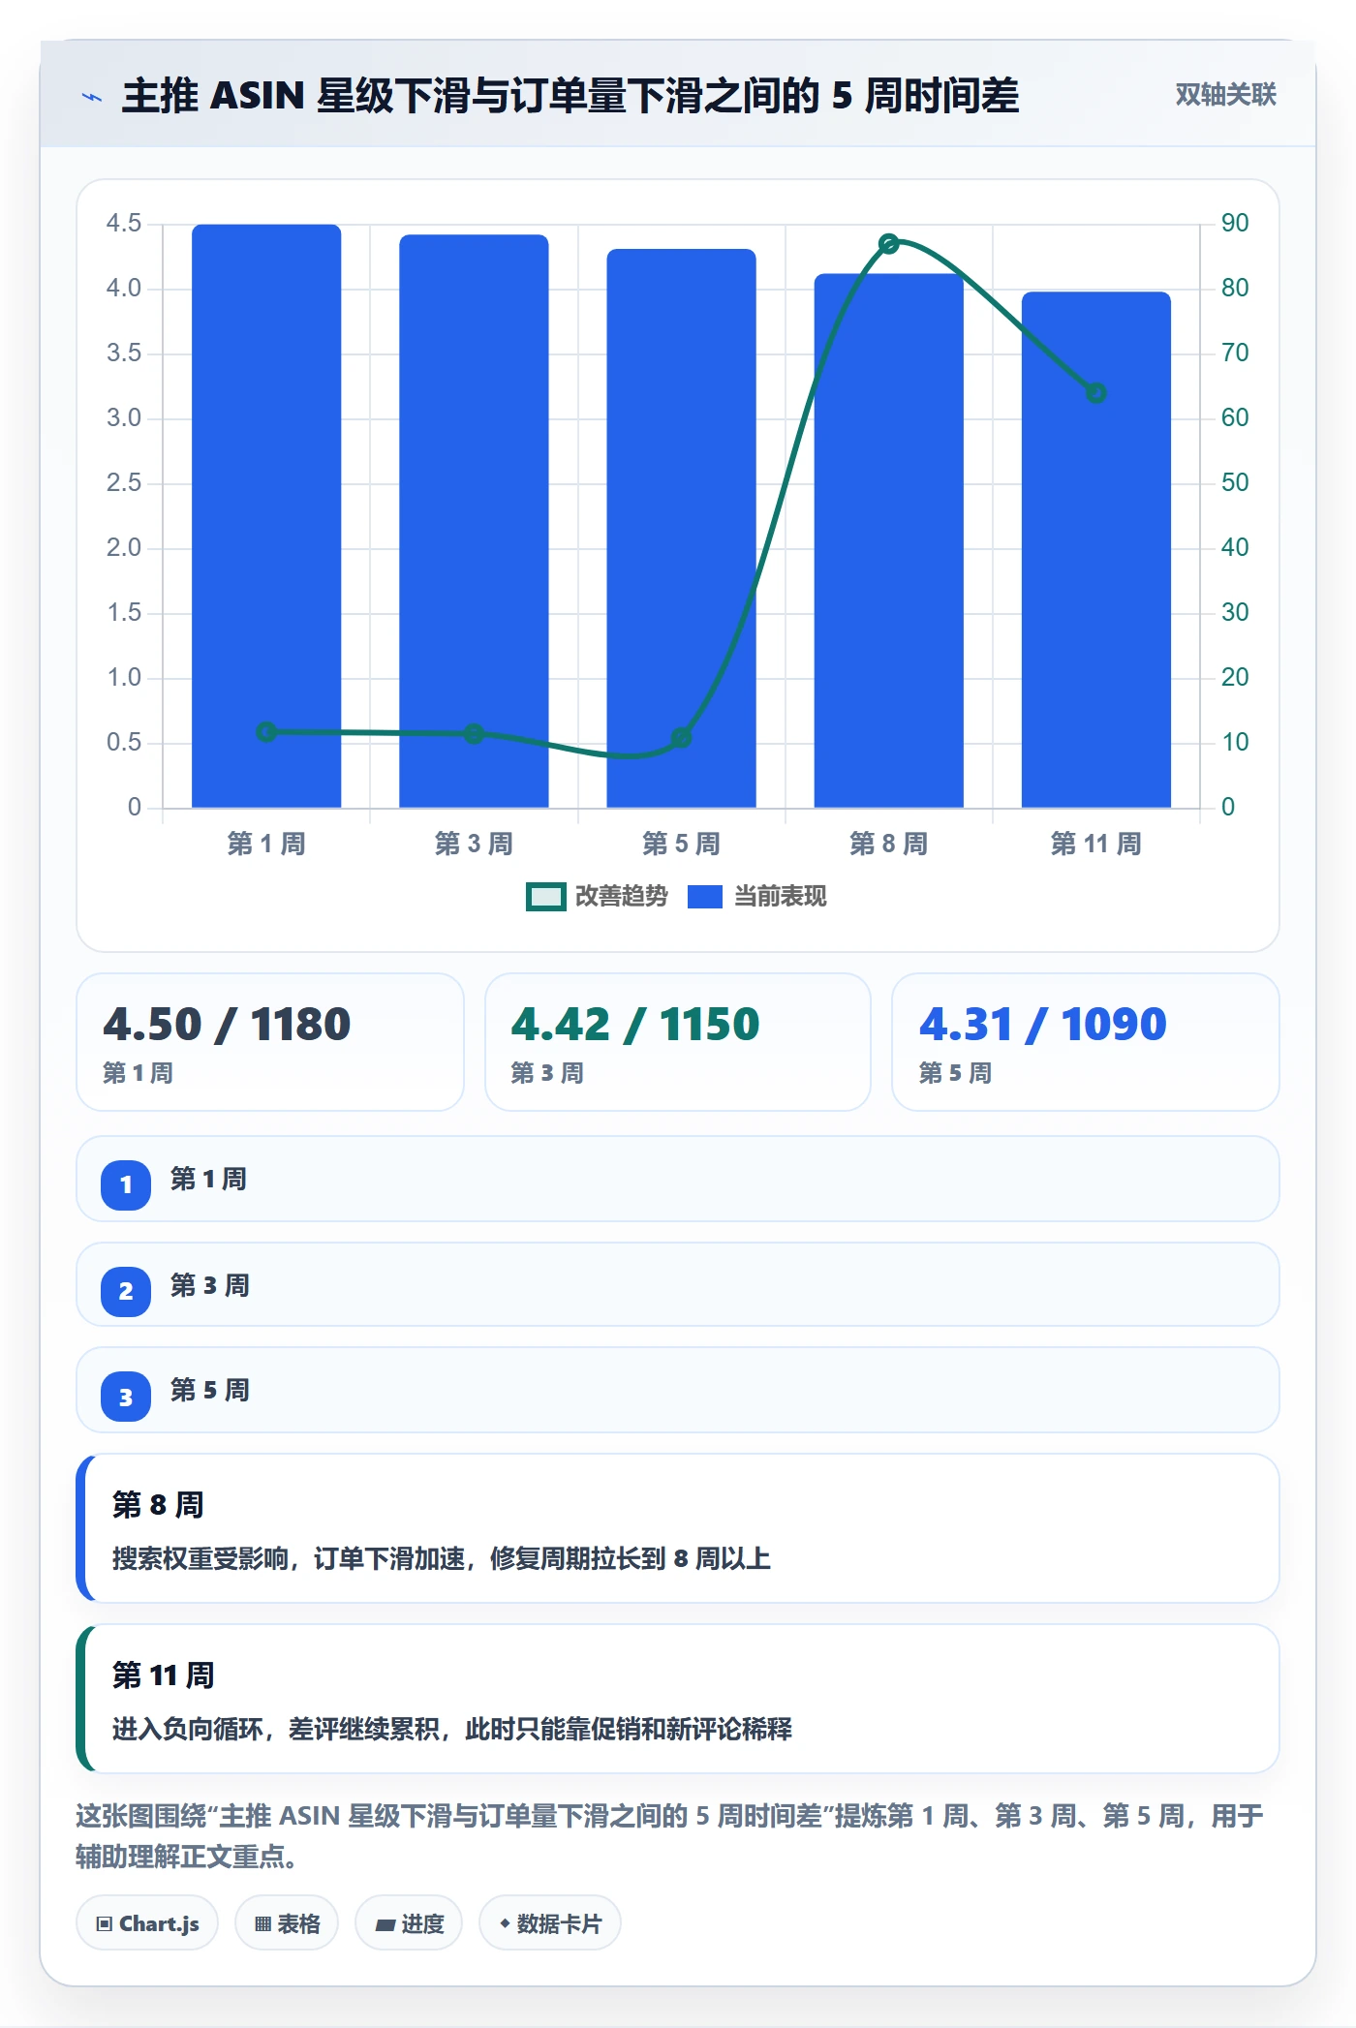Select the 第 11 周 blue bar
This screenshot has width=1356, height=2028.
tap(1095, 549)
